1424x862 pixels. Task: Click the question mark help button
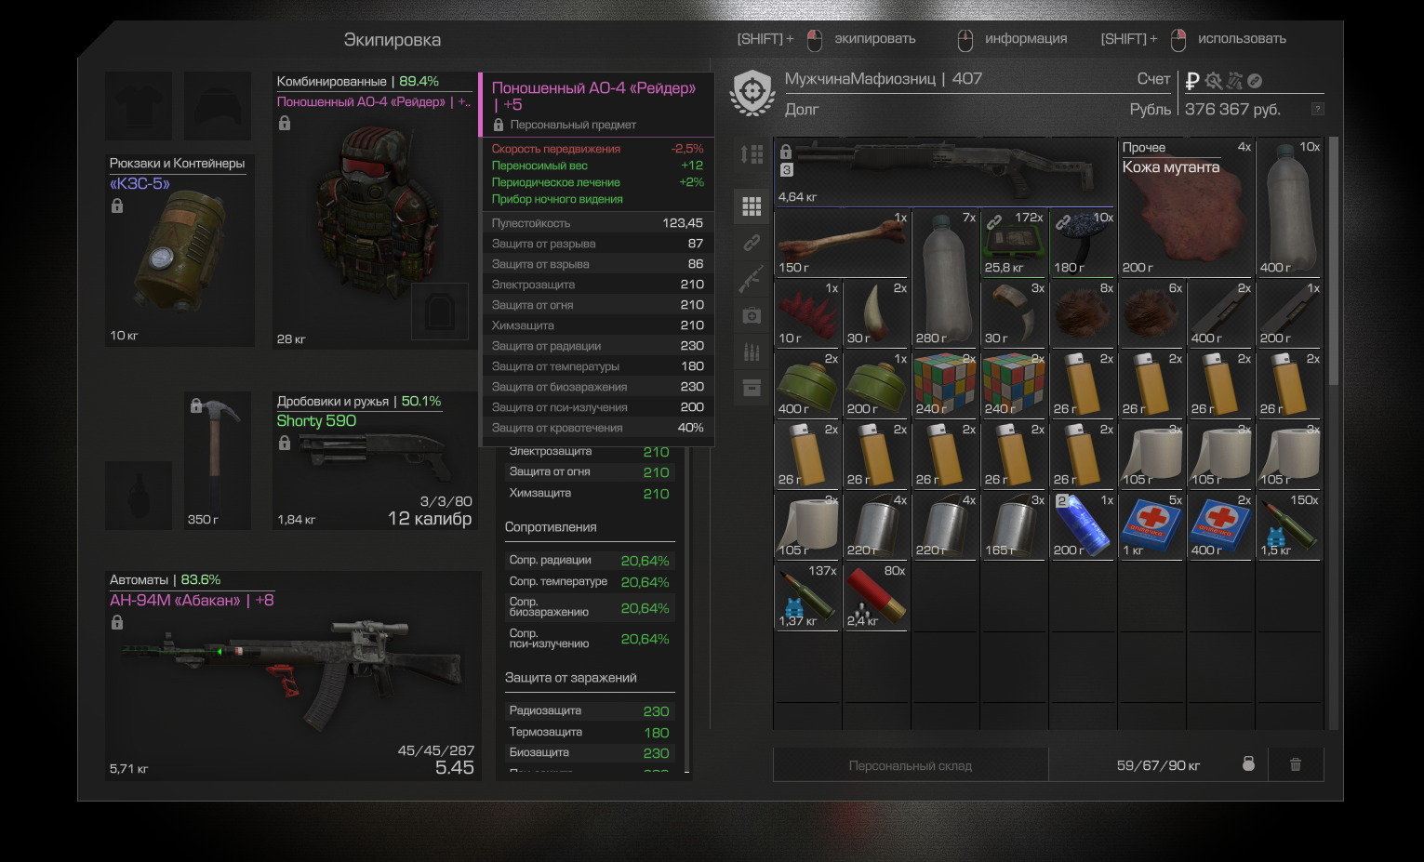(x=1317, y=109)
